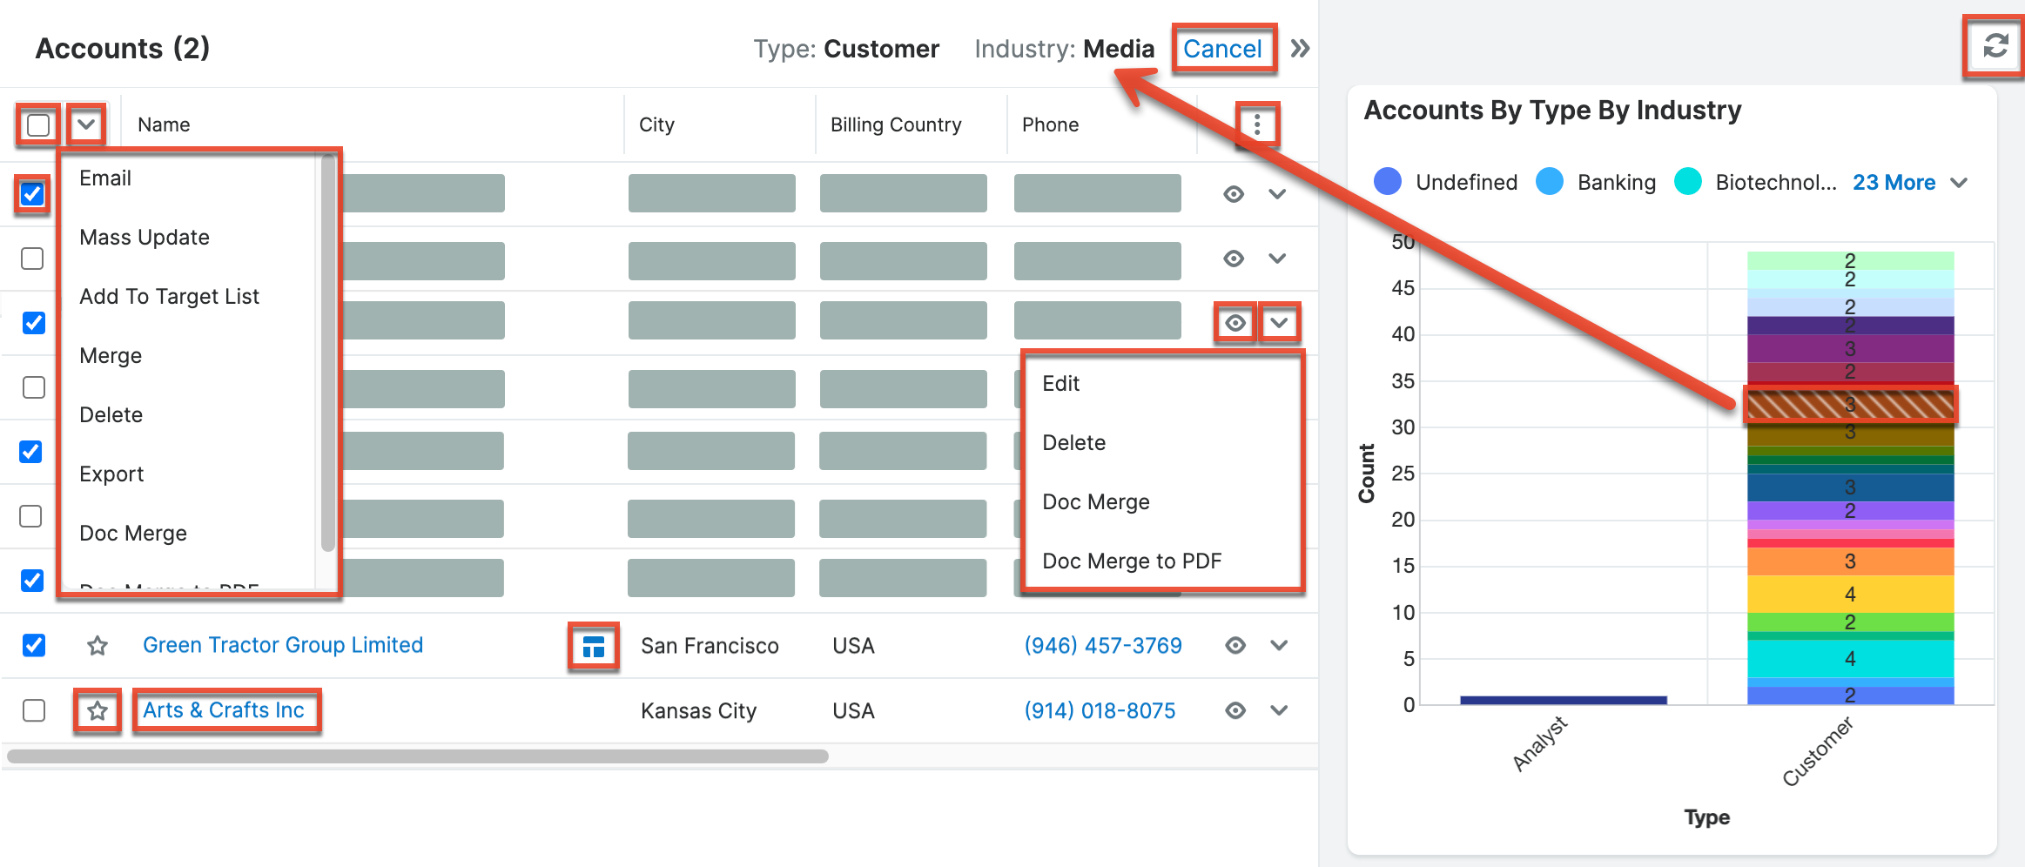Preview Arts & Crafts Inc with eye icon
The image size is (2025, 867).
[1235, 710]
